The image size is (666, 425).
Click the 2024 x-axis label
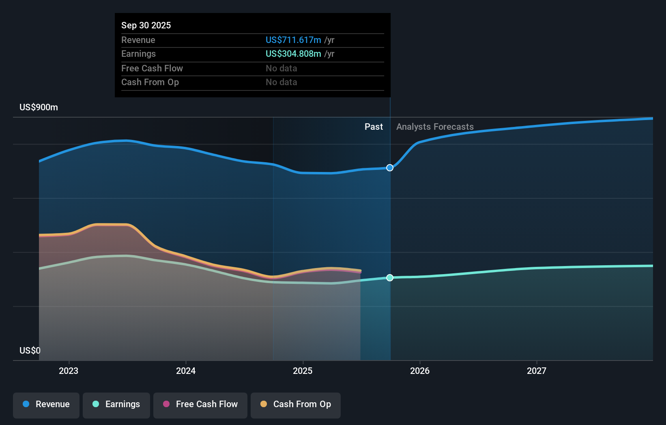tap(186, 371)
